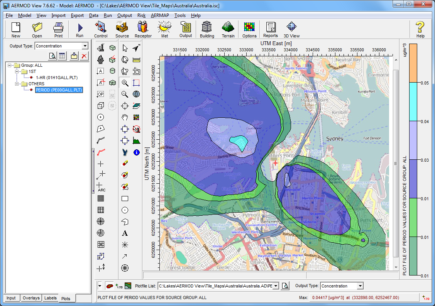Screen dimensions: 435x306
Task: Activate the Pan hand tool
Action: click(x=125, y=117)
